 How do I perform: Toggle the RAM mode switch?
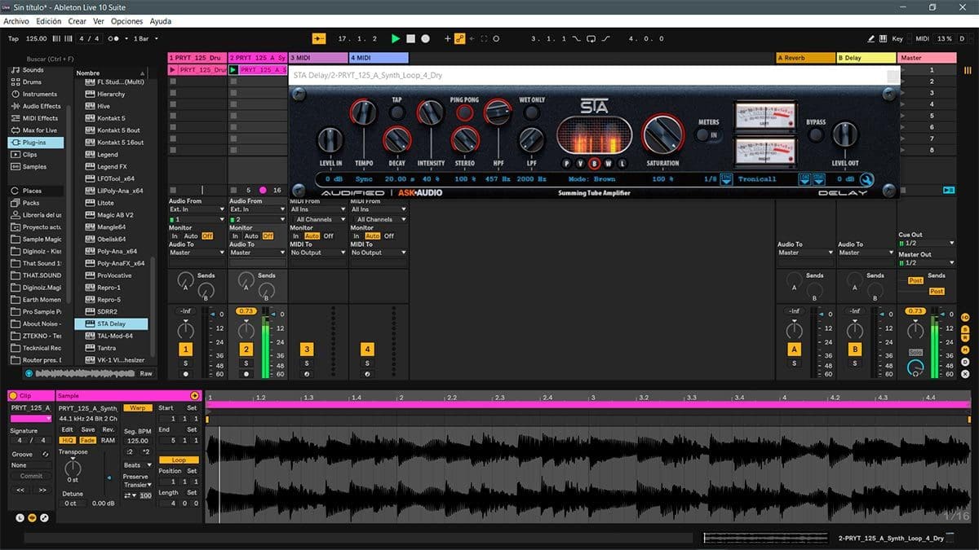click(108, 440)
